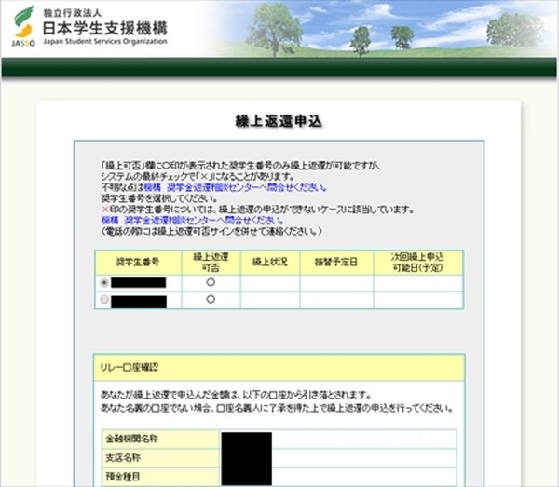Click the 次回繰上申込可能日(予定) column header
Screen dimensions: 559x487
(418, 263)
